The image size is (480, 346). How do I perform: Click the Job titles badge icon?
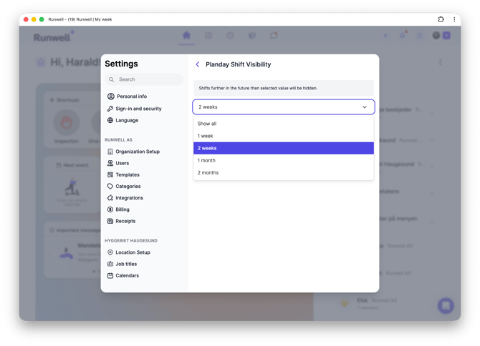click(110, 264)
